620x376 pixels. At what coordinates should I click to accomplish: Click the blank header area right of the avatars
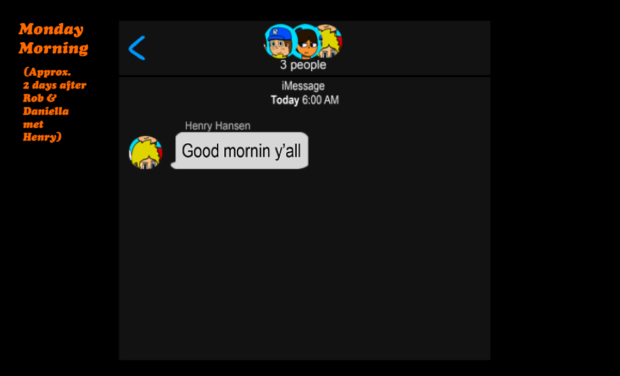coord(415,47)
